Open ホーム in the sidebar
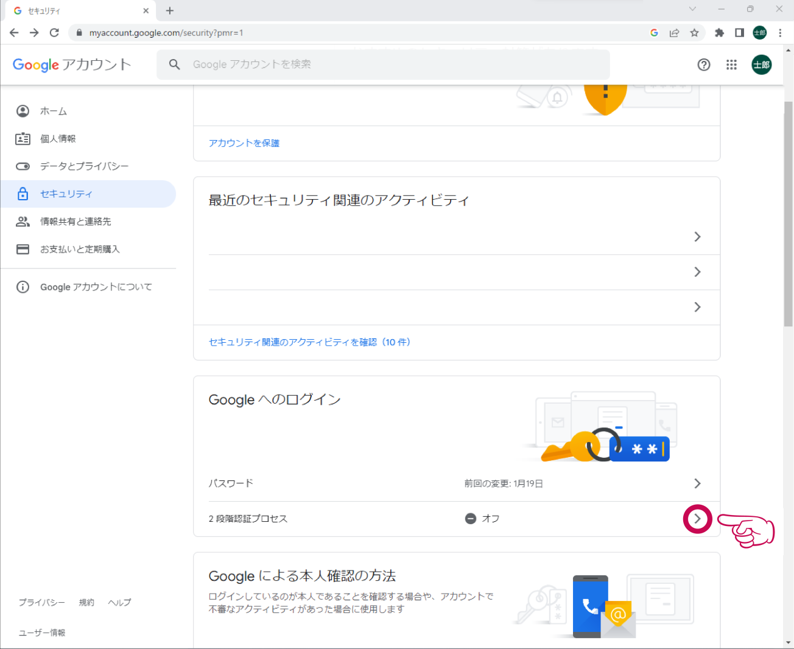Screen dimensions: 794x649 click(88, 111)
